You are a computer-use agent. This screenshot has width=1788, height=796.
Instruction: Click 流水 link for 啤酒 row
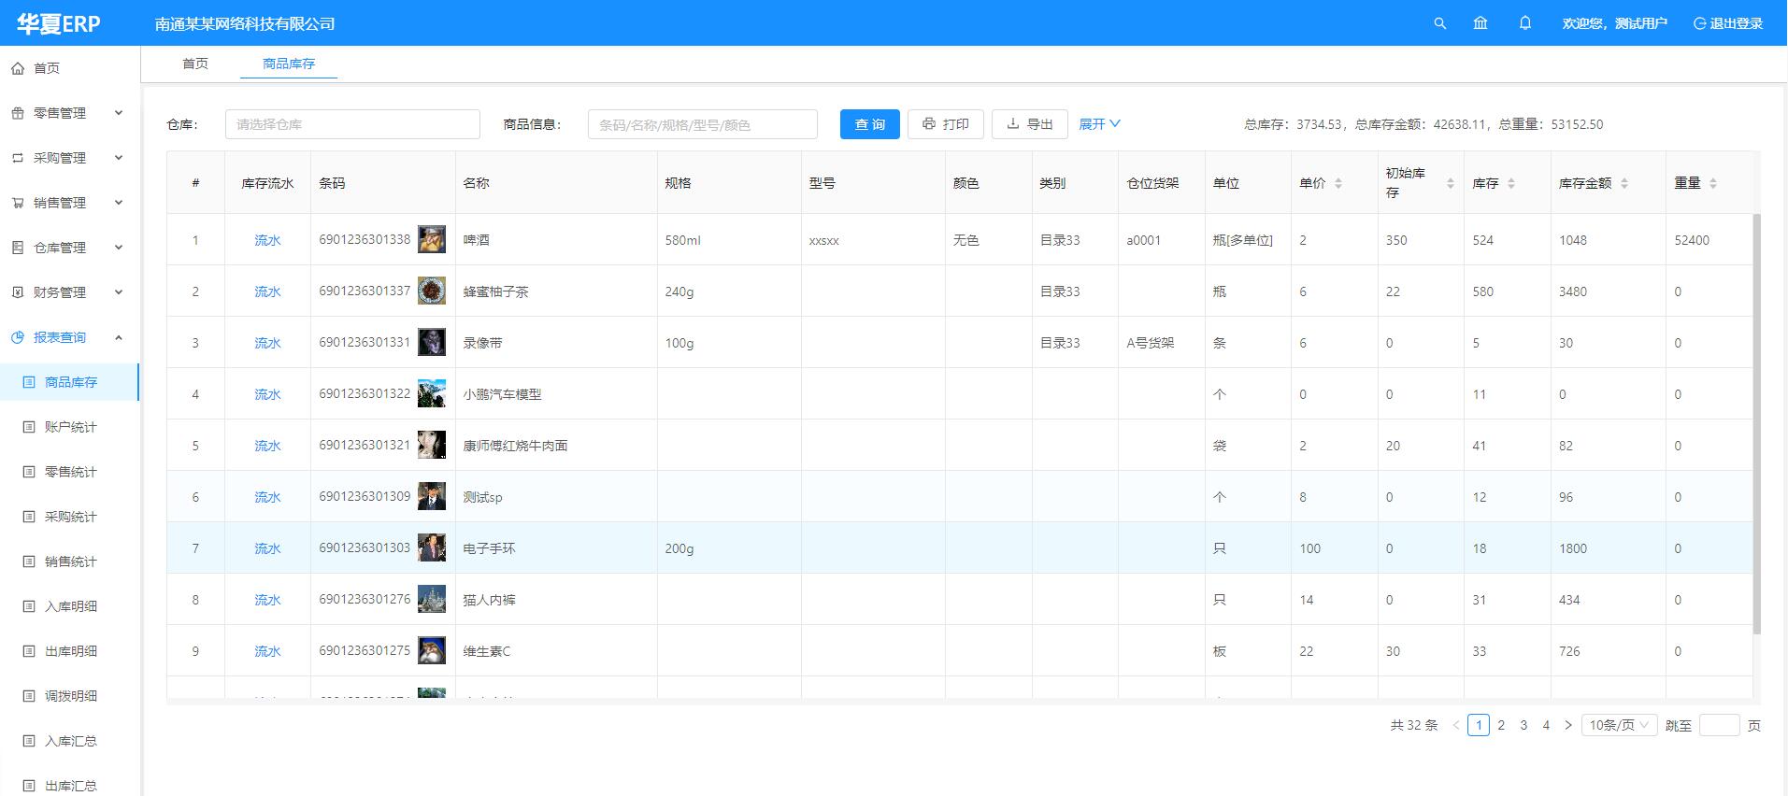click(267, 240)
